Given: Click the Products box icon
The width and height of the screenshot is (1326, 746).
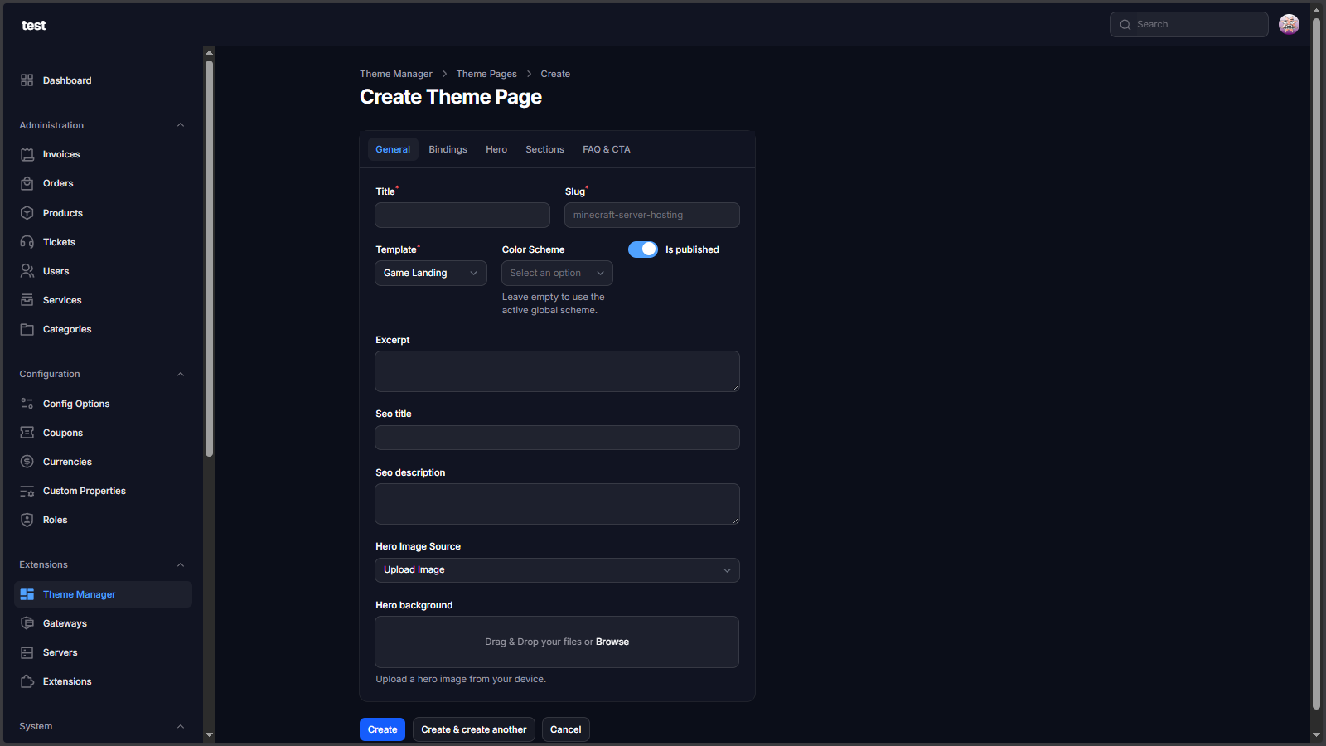Looking at the screenshot, I should pos(27,213).
